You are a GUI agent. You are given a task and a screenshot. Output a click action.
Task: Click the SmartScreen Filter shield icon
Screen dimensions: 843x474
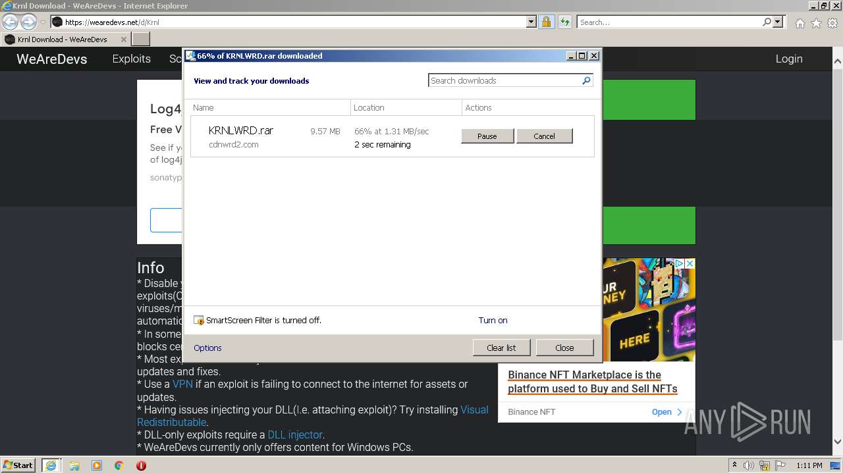point(199,321)
